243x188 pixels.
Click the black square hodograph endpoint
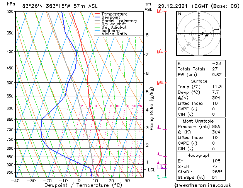[219, 29]
